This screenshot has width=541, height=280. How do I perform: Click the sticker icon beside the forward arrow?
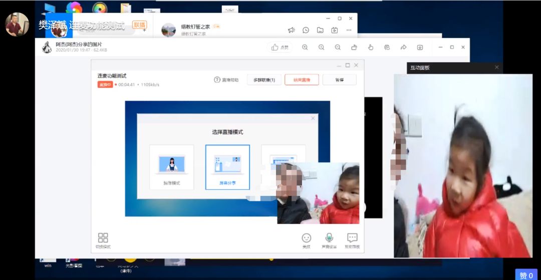(x=387, y=48)
